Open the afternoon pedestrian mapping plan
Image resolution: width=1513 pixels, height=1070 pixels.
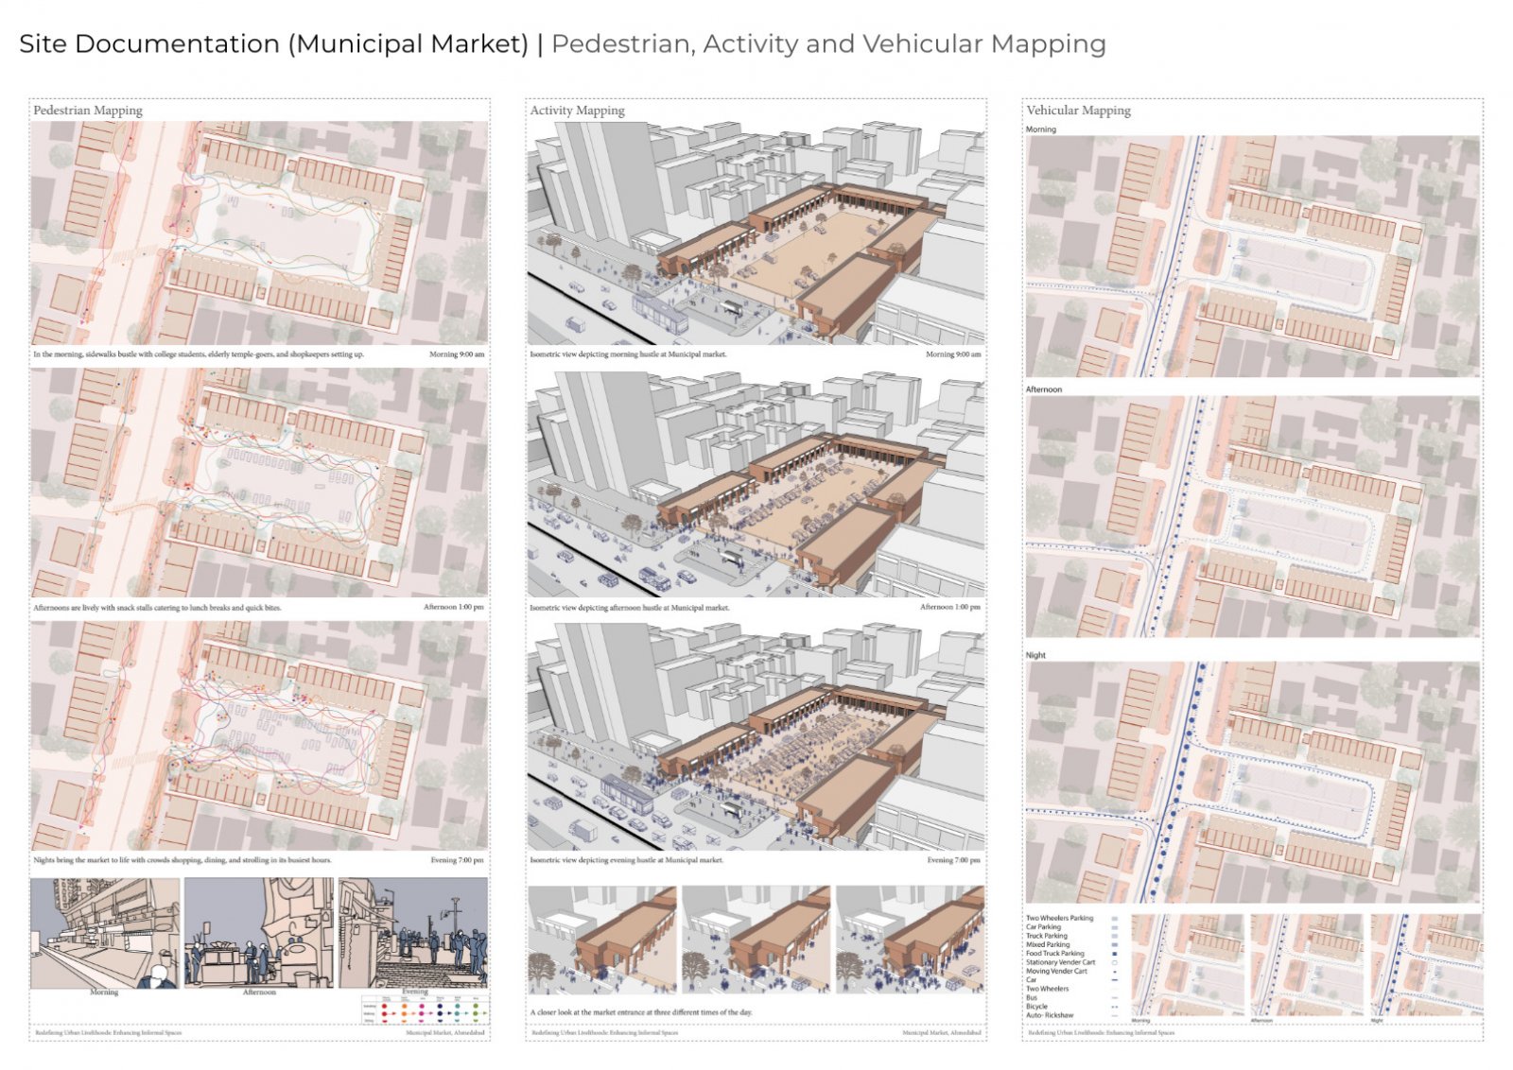coord(259,482)
